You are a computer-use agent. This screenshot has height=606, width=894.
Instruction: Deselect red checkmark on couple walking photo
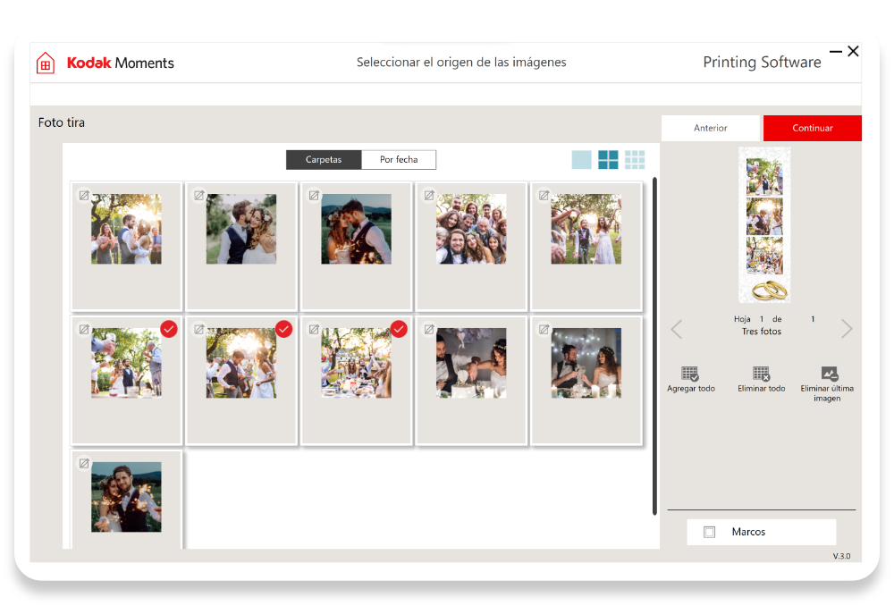pos(284,329)
